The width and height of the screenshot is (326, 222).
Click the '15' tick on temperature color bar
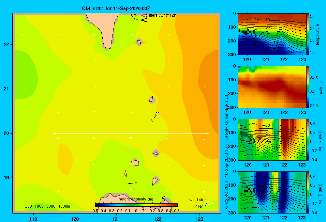(x=312, y=53)
